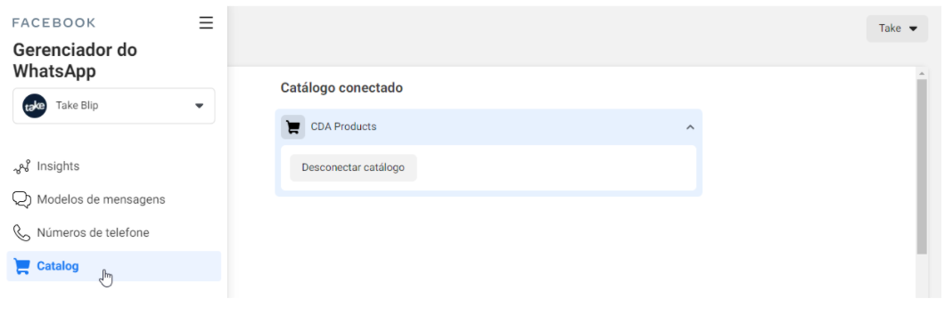Click the FACEBOOK logo text
Image resolution: width=945 pixels, height=331 pixels.
(53, 23)
